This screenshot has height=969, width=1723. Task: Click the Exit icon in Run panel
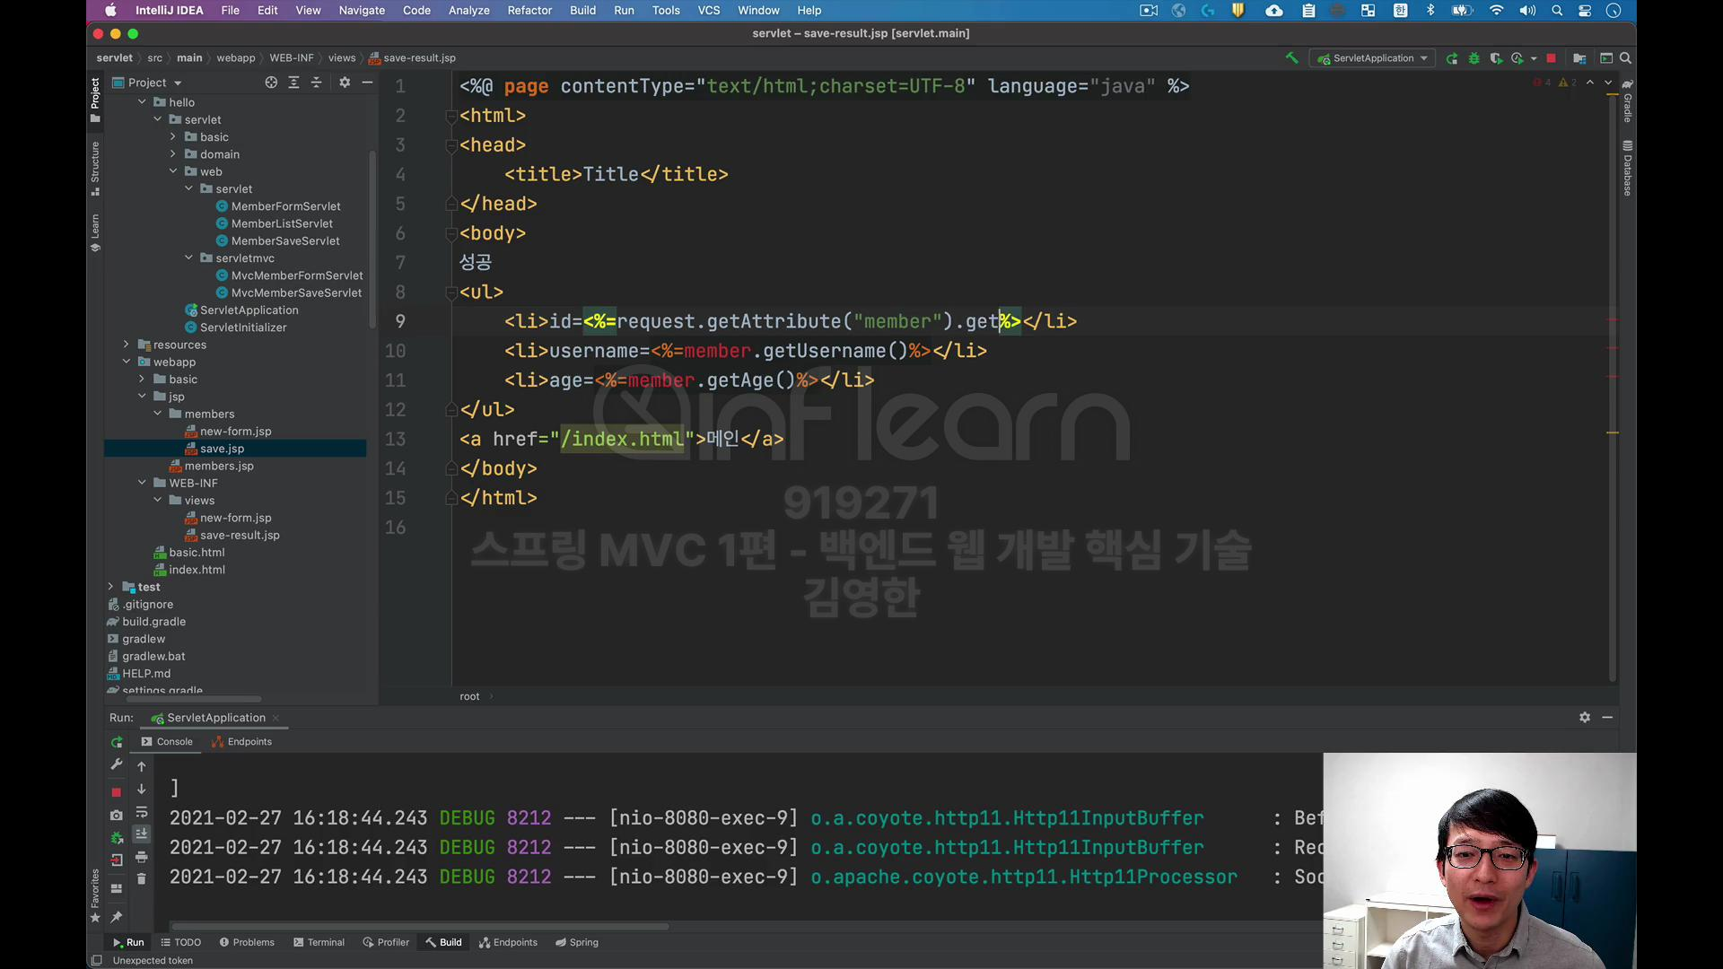(117, 860)
